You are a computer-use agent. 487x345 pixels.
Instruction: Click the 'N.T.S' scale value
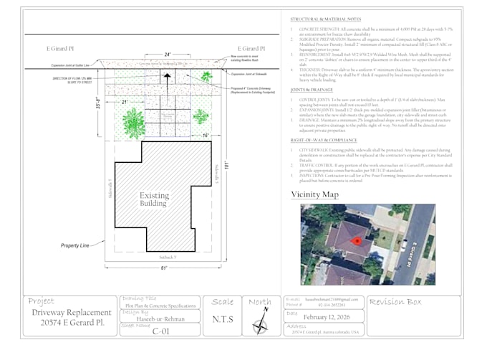[x=223, y=319]
